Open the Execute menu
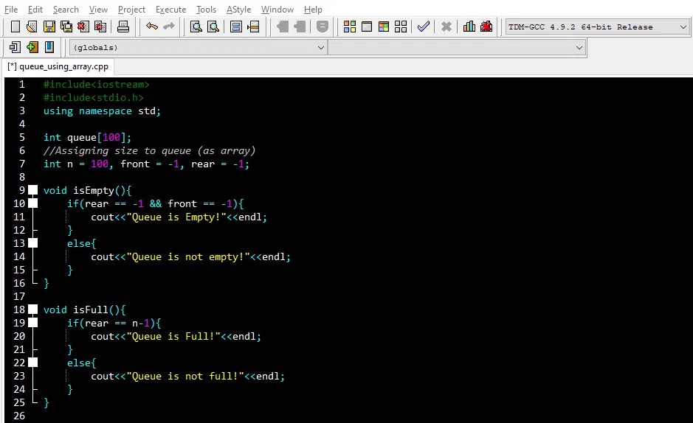 tap(170, 10)
